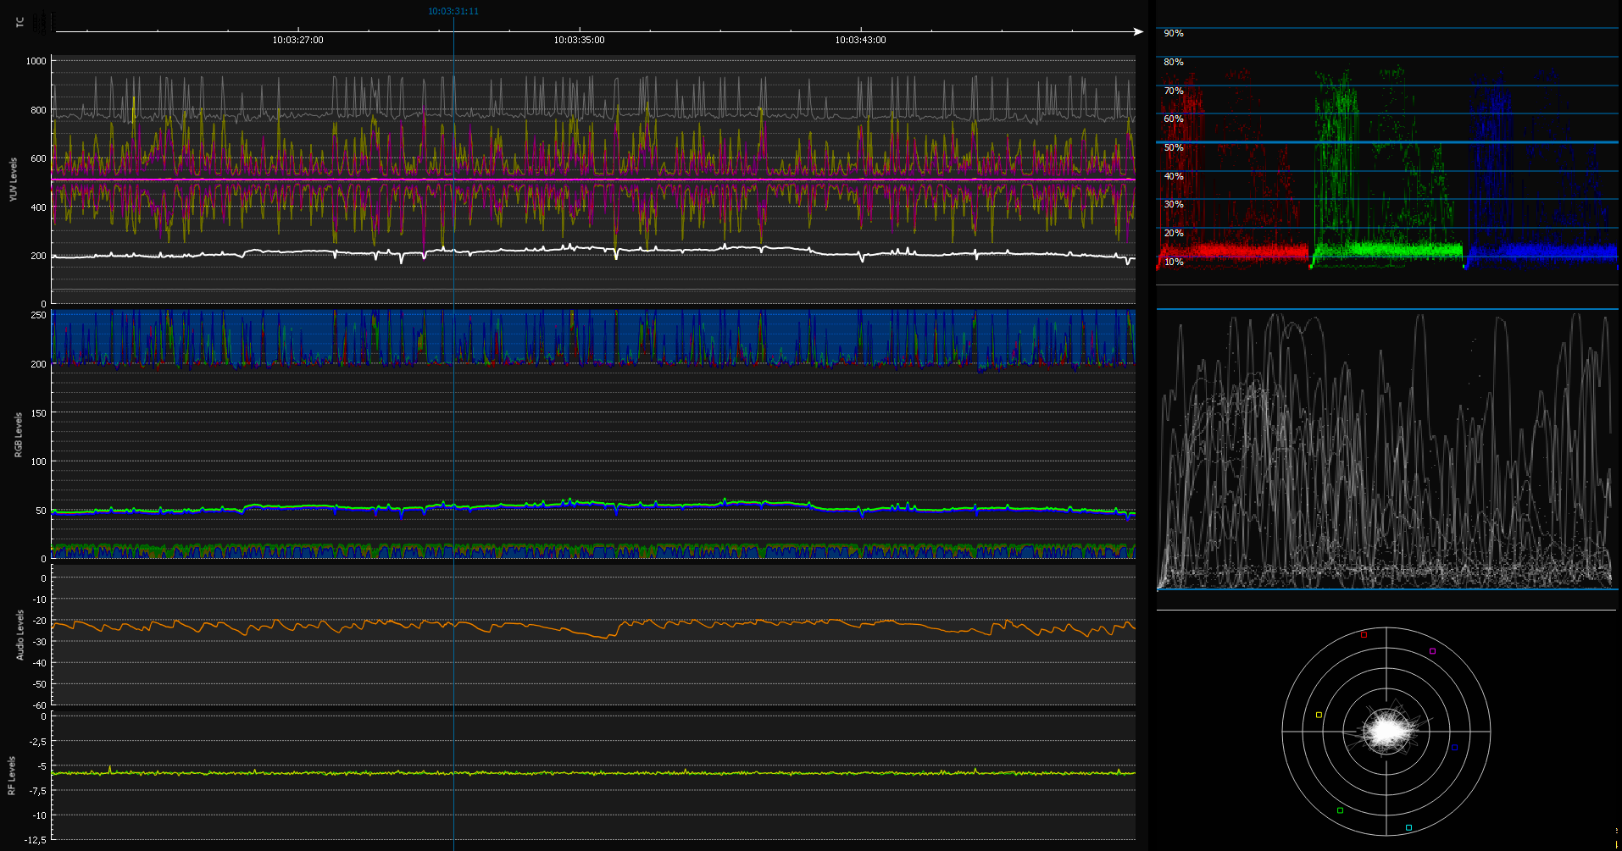Screen dimensions: 1622x851
Task: Select the RGB Levels graph label
Action: click(x=18, y=435)
